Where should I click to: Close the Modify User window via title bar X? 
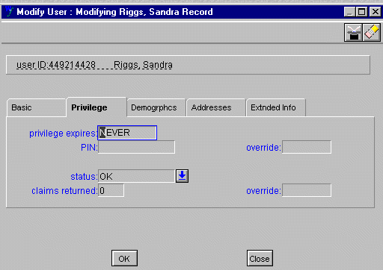(376, 12)
